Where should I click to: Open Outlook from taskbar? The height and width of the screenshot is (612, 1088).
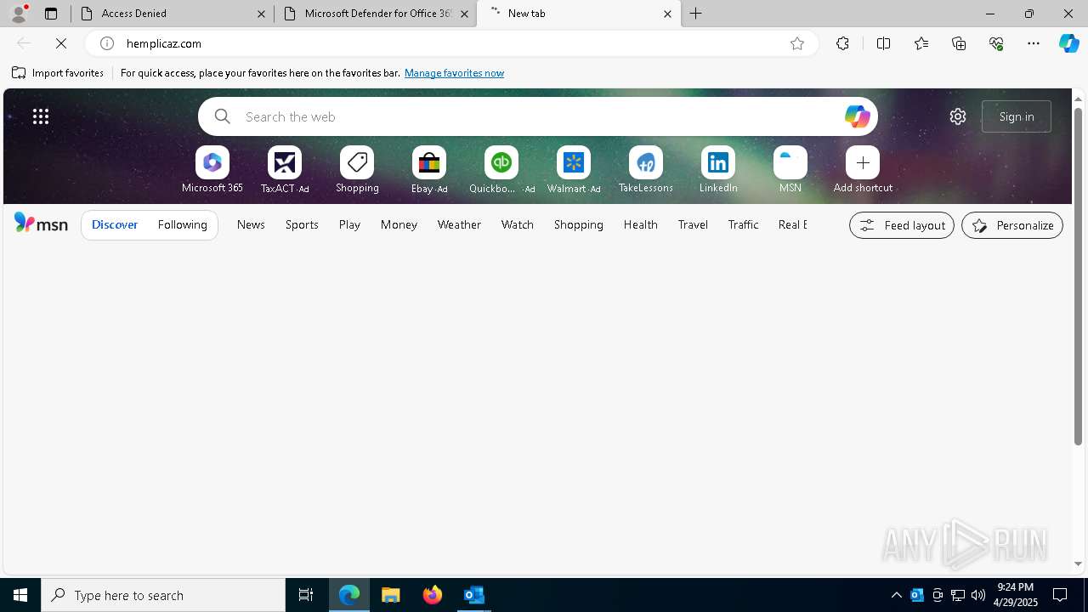473,595
